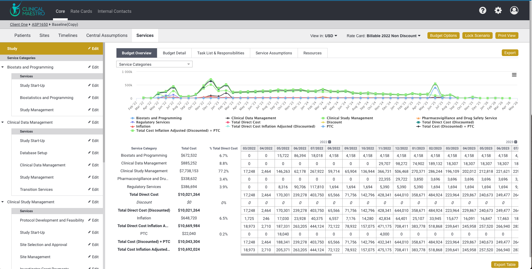
Task: Click the table's horizontal scrollbar
Action: tap(286, 255)
